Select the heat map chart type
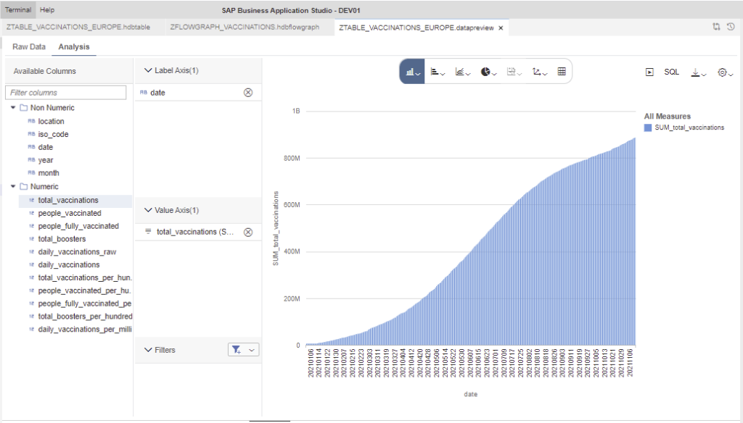Image resolution: width=743 pixels, height=423 pixels. pos(514,72)
